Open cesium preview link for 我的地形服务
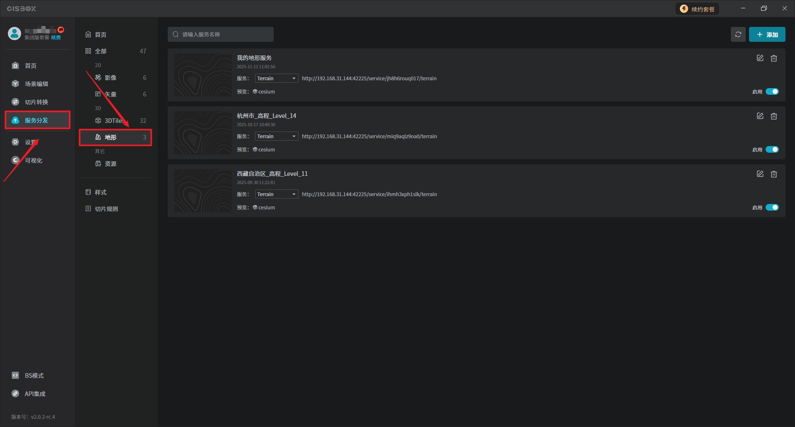Viewport: 795px width, 427px height. [x=264, y=92]
